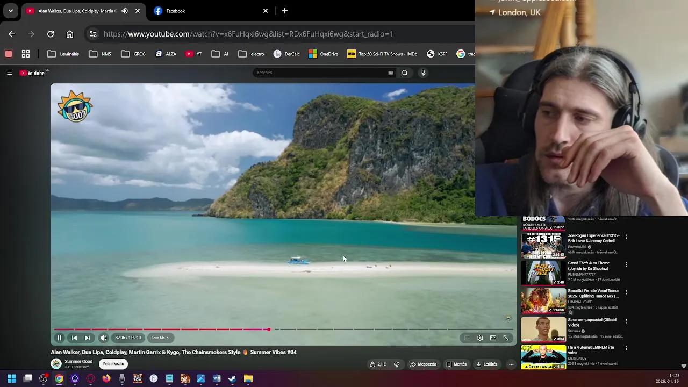Mute the video with the speaker icon

(x=103, y=338)
